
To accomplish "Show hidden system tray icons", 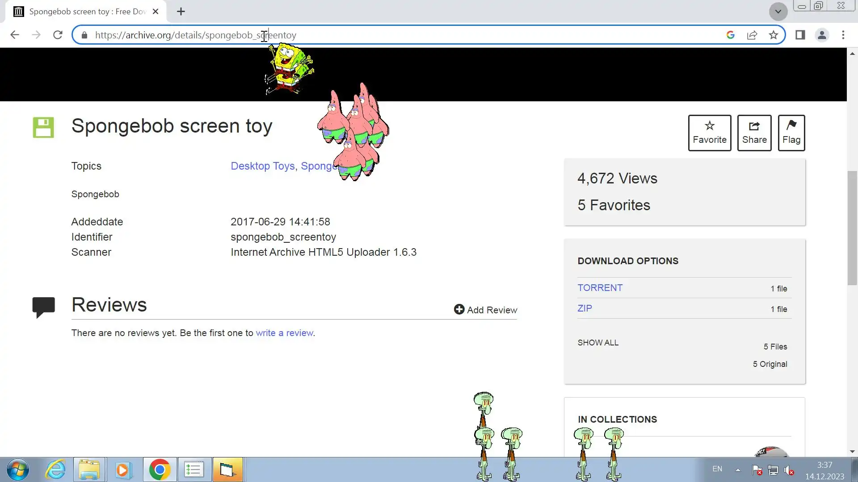I will click(x=738, y=470).
